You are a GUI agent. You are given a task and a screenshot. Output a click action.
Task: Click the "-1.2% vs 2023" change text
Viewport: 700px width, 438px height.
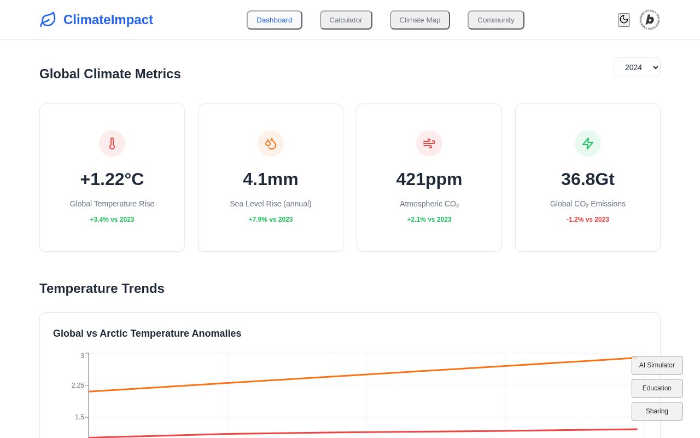588,220
